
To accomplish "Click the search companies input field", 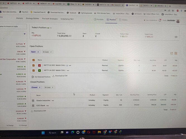I will tap(13, 26).
